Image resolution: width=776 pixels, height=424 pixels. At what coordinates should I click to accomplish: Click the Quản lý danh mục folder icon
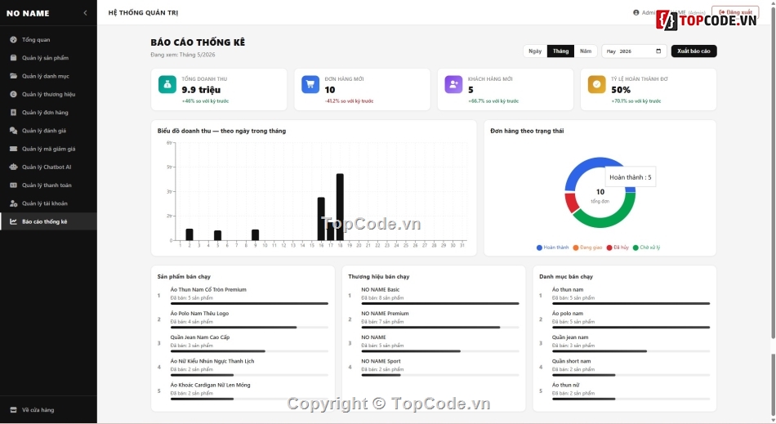13,76
